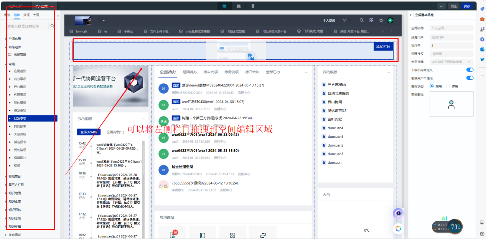Click the person icon in 空间图标 box
The image size is (486, 239).
click(x=451, y=104)
